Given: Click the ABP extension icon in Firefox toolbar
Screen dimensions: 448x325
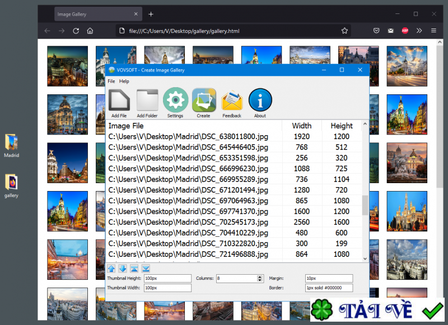Looking at the screenshot, I should click(x=405, y=31).
